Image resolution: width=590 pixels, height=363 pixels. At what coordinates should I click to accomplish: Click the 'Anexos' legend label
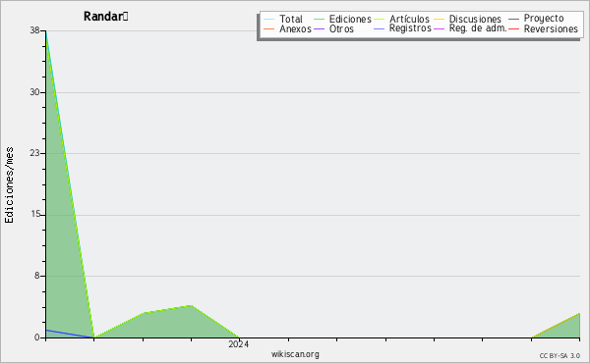[x=295, y=28]
